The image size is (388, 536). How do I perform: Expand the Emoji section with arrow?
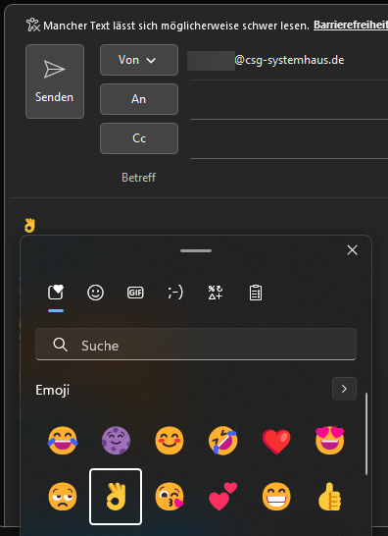coord(344,389)
